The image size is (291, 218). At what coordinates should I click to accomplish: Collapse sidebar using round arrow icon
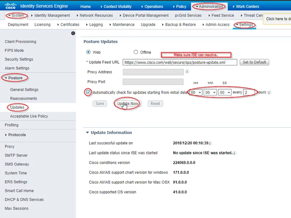pos(73,33)
